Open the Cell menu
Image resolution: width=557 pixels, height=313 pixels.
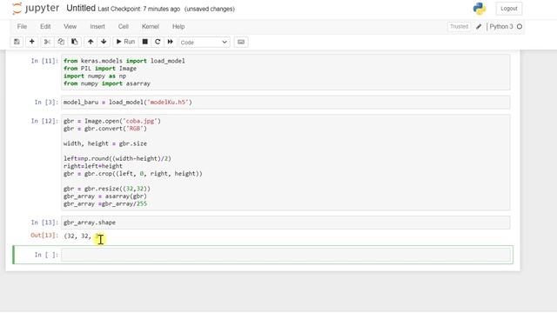click(x=124, y=27)
